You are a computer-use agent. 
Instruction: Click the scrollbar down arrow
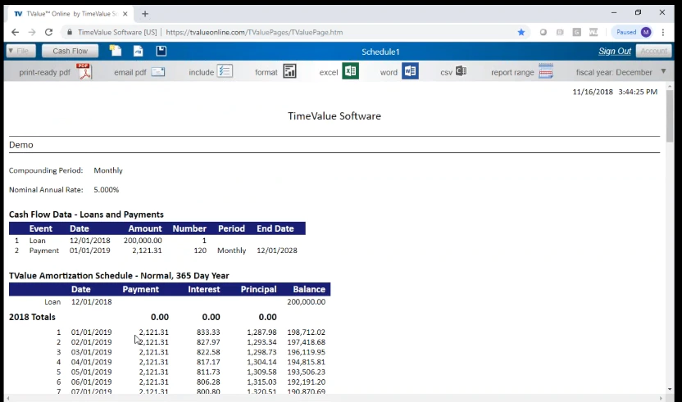tap(670, 389)
